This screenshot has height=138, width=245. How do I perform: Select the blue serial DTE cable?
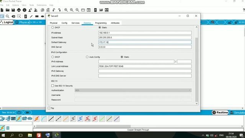pyautogui.click(x=80, y=119)
